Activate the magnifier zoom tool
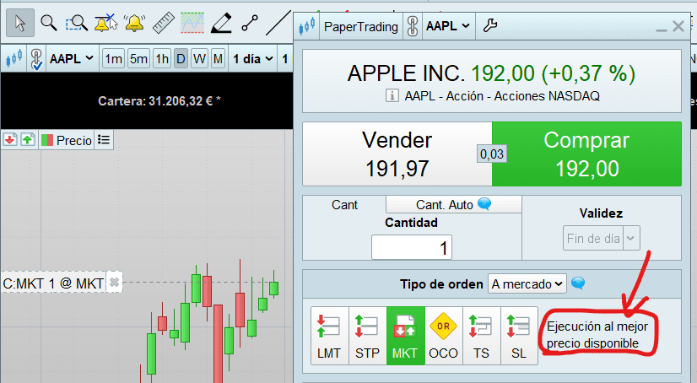Viewport: 697px width, 383px height. tap(48, 23)
